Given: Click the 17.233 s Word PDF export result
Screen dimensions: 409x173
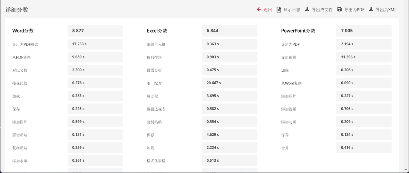Looking at the screenshot, I should 79,44.
